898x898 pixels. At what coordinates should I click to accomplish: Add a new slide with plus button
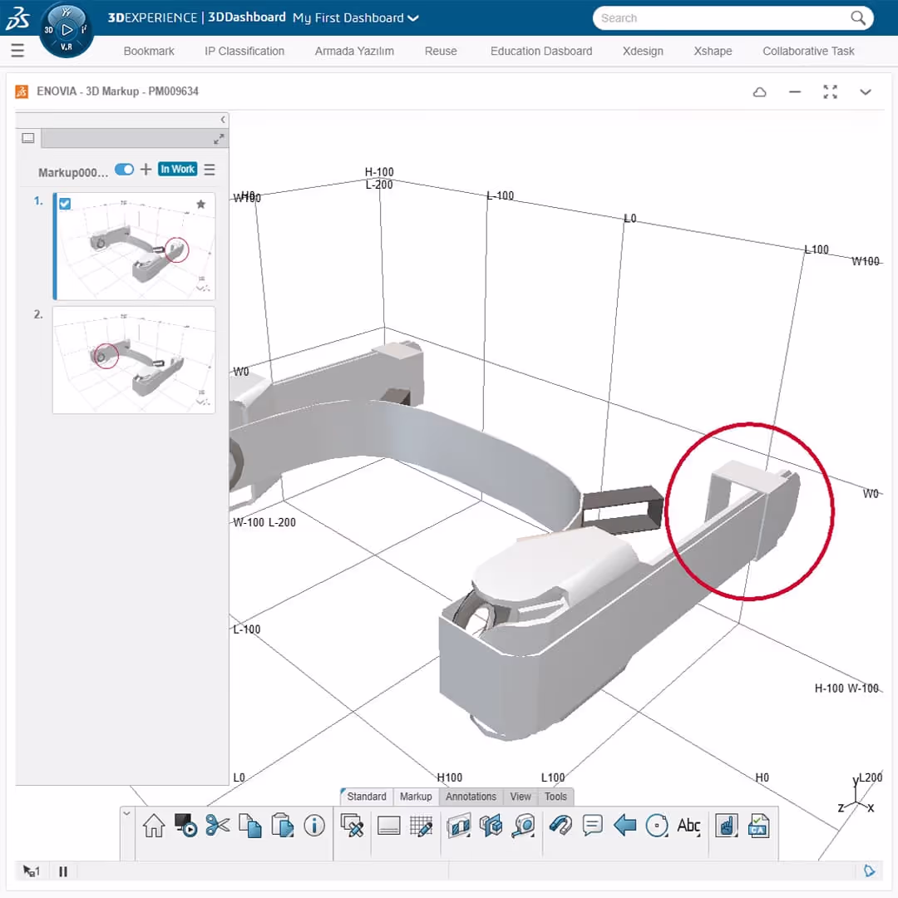click(146, 169)
